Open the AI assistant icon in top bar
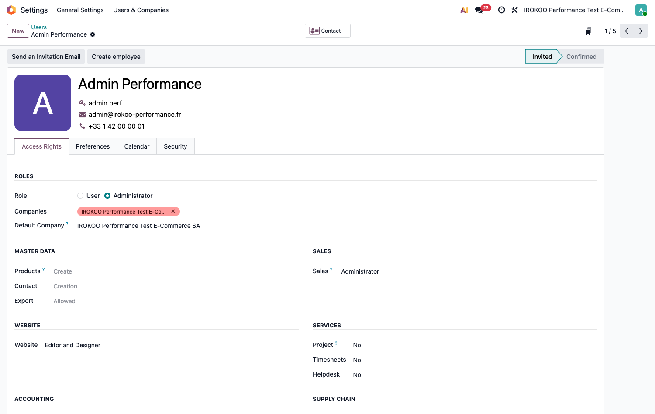Image resolution: width=655 pixels, height=414 pixels. pos(464,10)
